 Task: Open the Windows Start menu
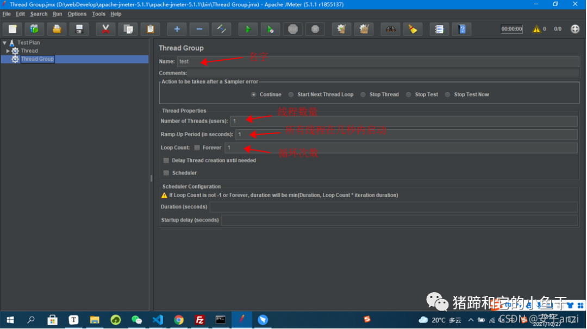(x=10, y=320)
